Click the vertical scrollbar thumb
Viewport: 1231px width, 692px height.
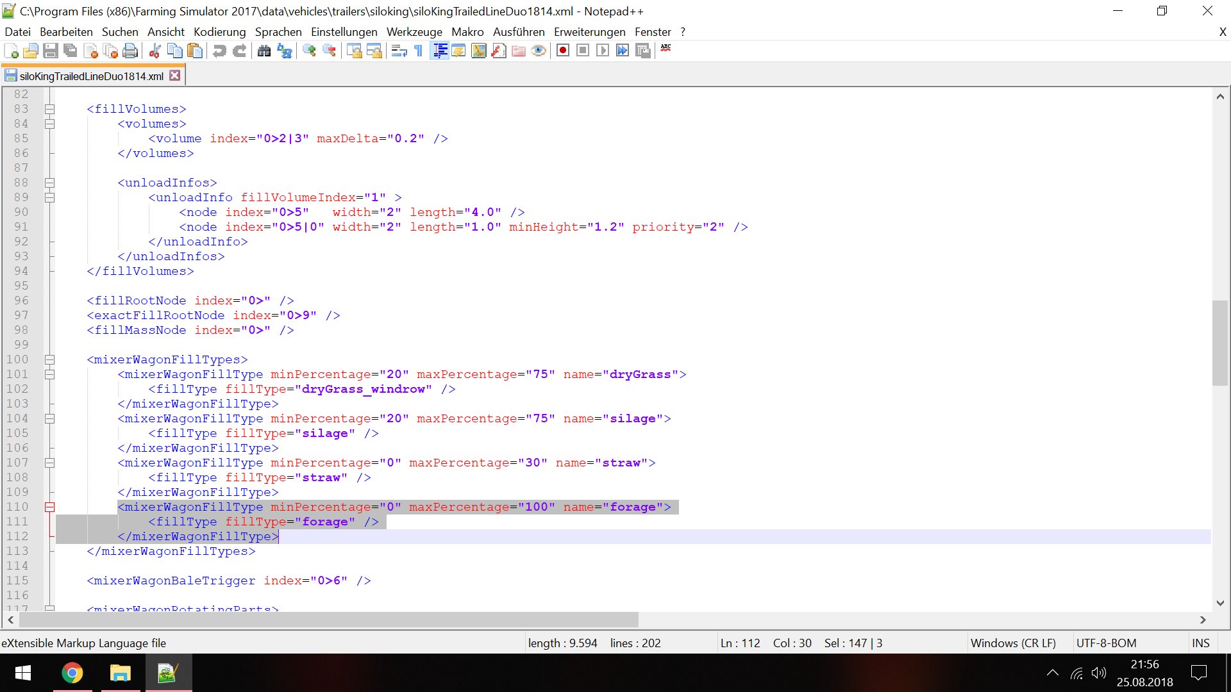[1219, 343]
